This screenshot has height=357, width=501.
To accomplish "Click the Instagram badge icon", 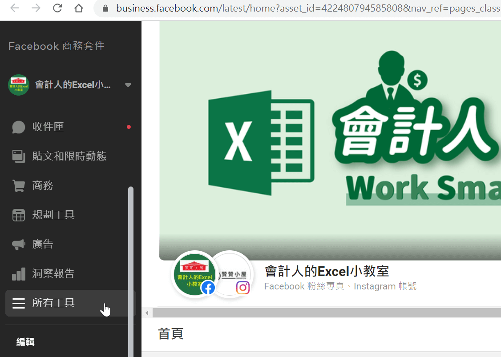I will coord(243,288).
